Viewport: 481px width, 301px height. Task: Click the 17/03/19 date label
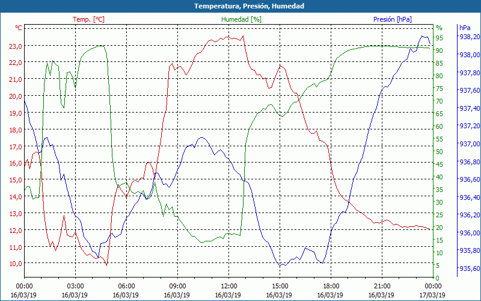(432, 295)
